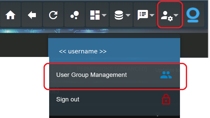Select the Permissions (Advanced) label behind menu
210x118 pixels.
[112, 68]
